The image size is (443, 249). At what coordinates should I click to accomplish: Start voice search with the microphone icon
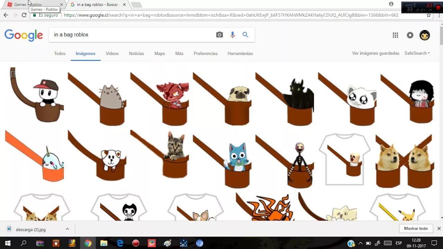click(233, 35)
